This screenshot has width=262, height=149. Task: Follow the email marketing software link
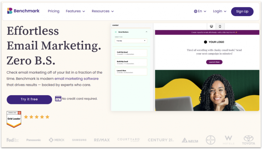[76, 79]
